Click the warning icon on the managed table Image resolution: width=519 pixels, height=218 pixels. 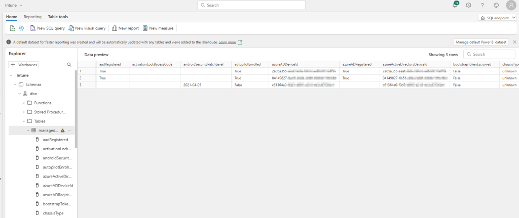click(63, 130)
